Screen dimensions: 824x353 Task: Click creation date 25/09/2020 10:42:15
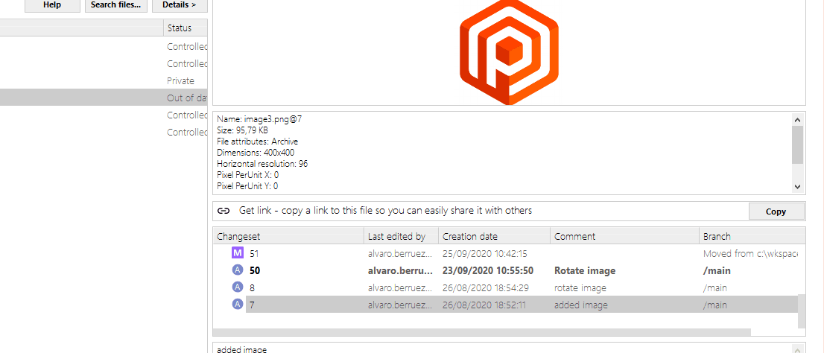point(484,254)
